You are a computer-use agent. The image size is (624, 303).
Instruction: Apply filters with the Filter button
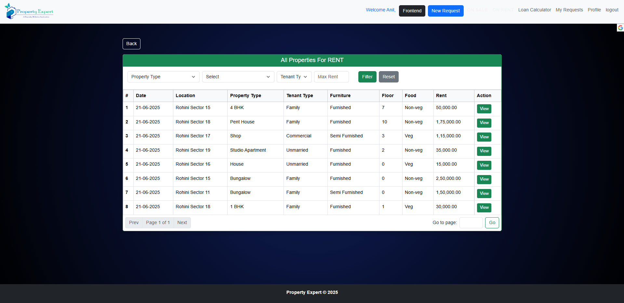(367, 77)
